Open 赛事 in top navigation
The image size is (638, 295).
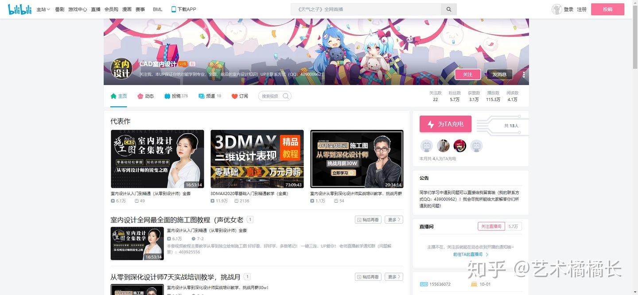[140, 9]
